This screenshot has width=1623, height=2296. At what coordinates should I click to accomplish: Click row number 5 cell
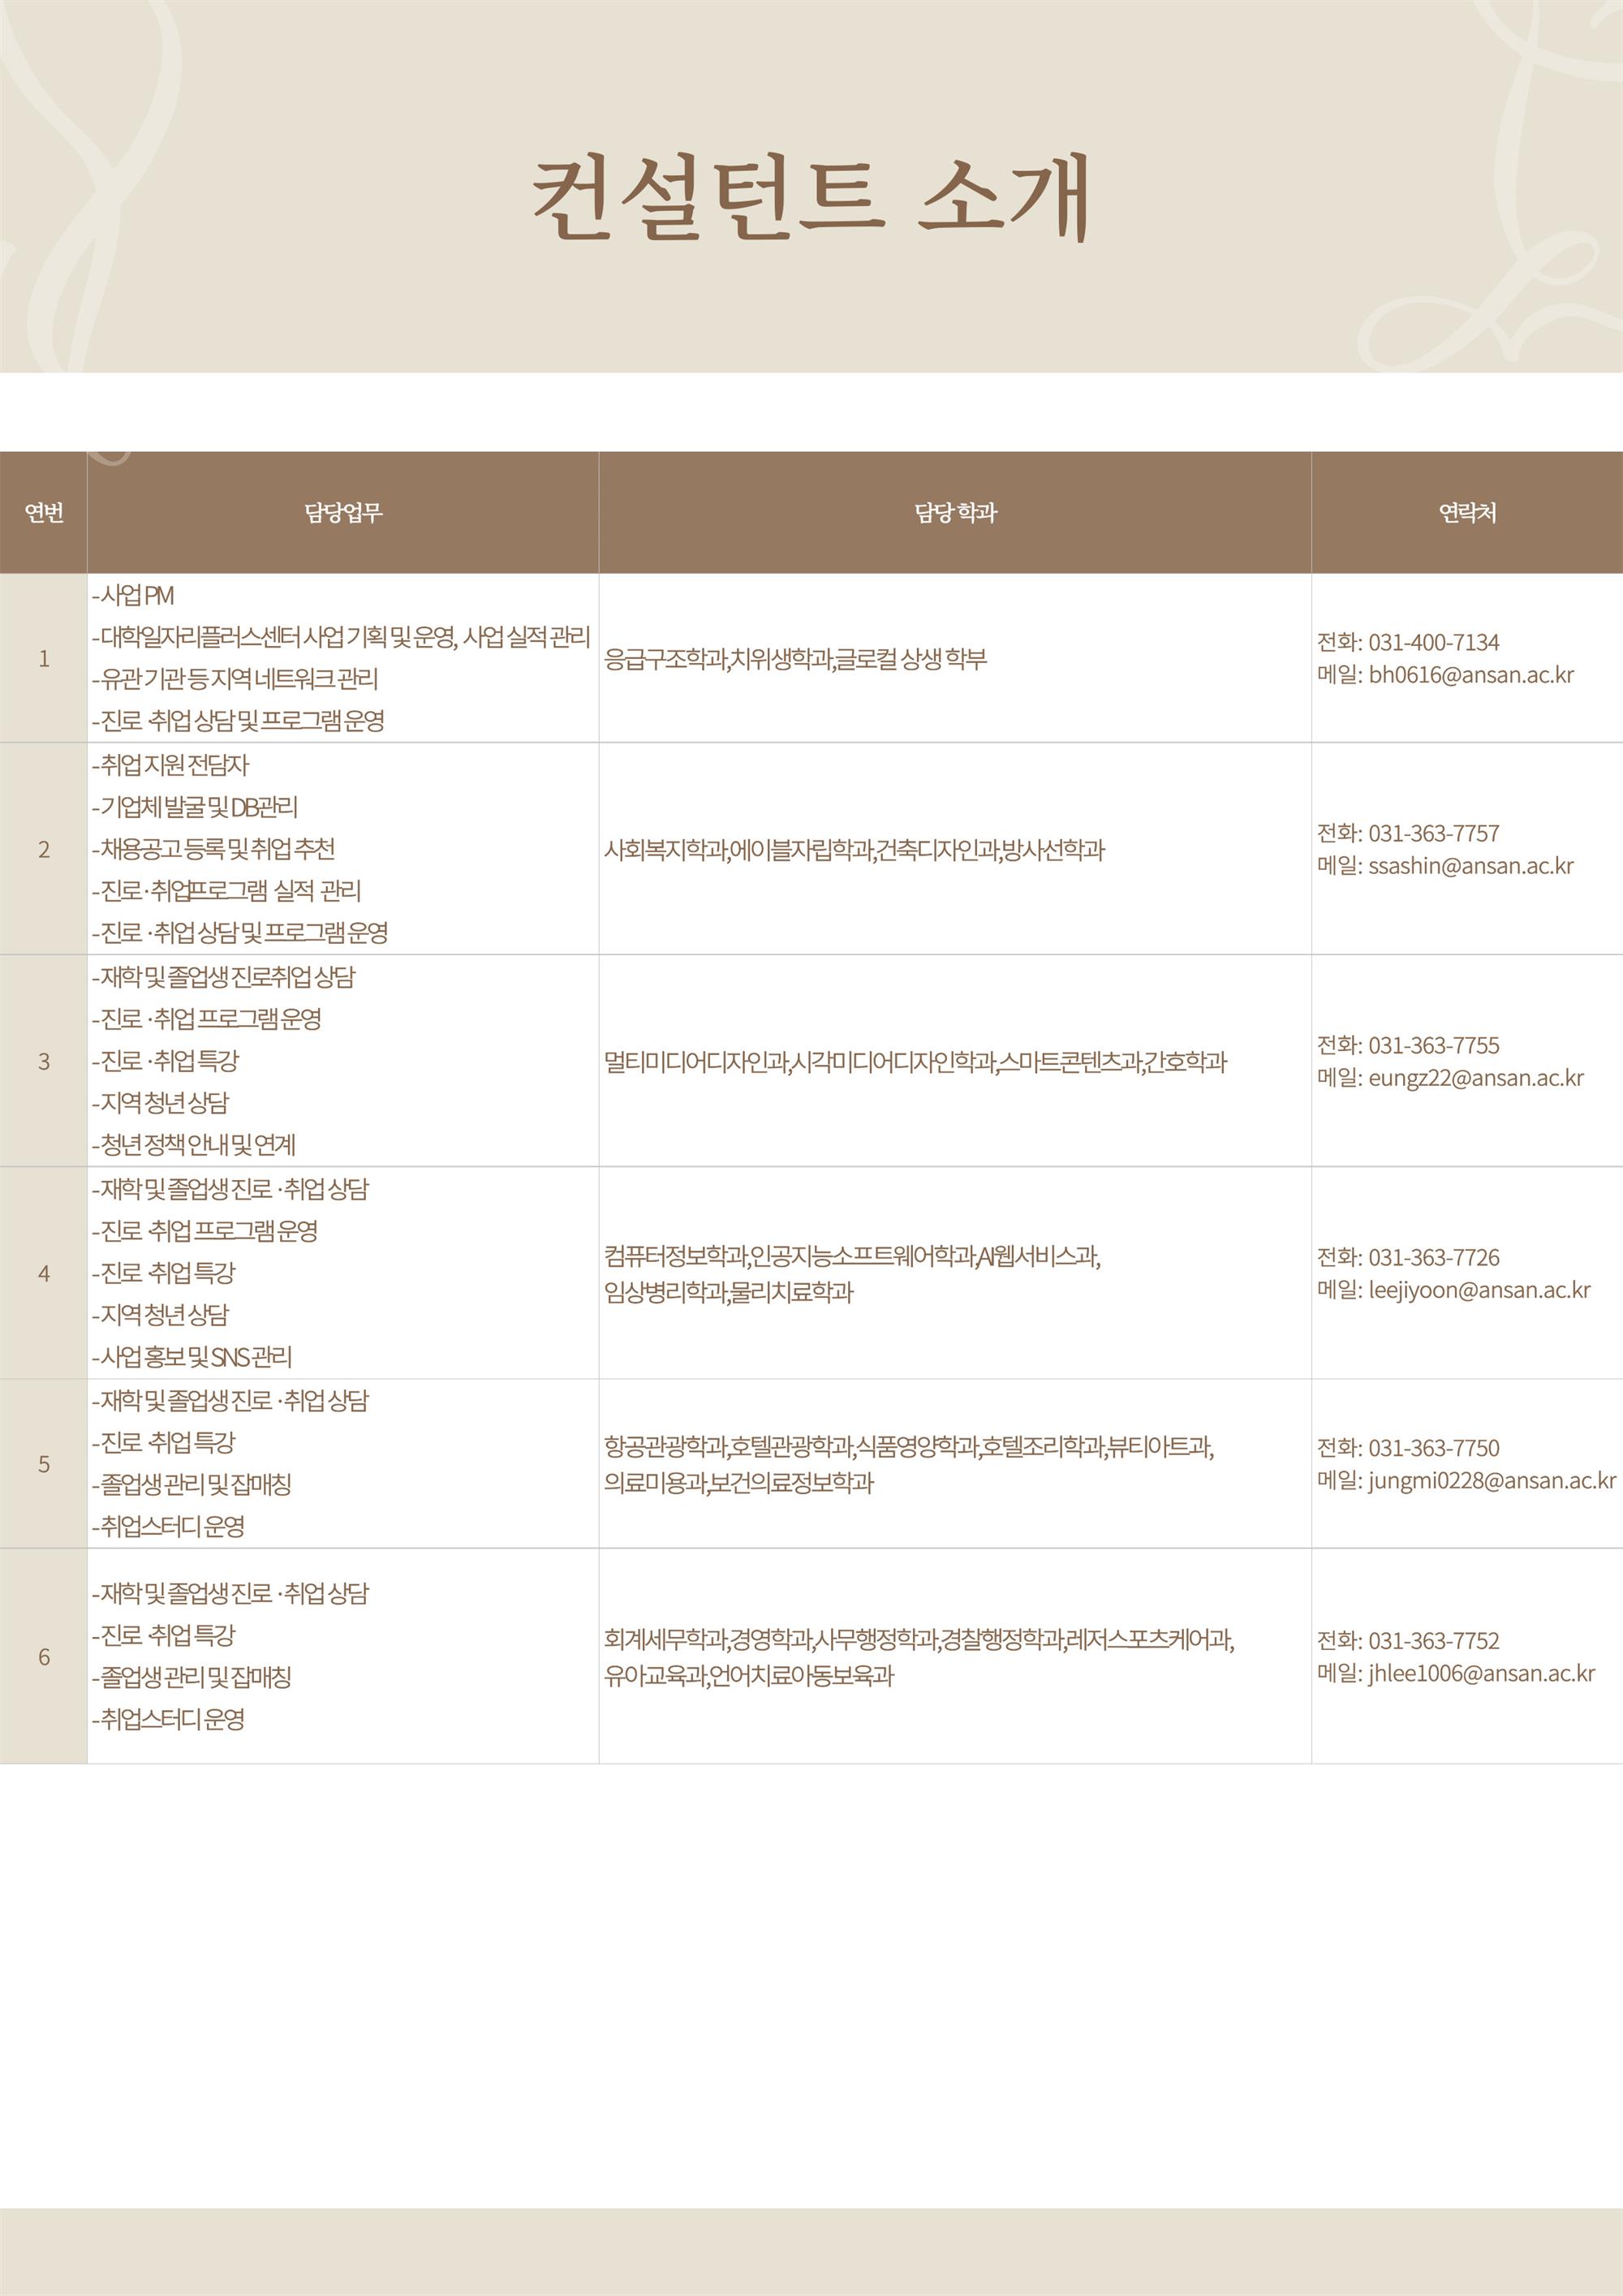[x=44, y=1464]
